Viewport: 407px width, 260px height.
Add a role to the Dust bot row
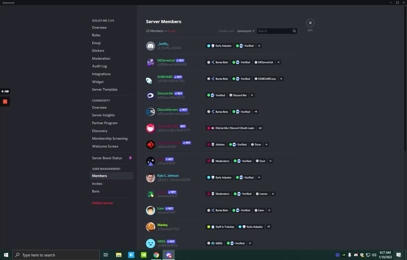tap(270, 161)
